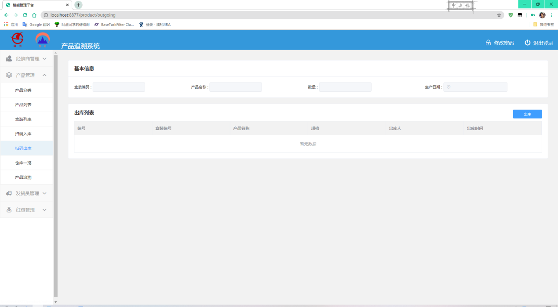The width and height of the screenshot is (558, 307).
Task: Expand the 红包管理 sidebar menu
Action: point(26,210)
